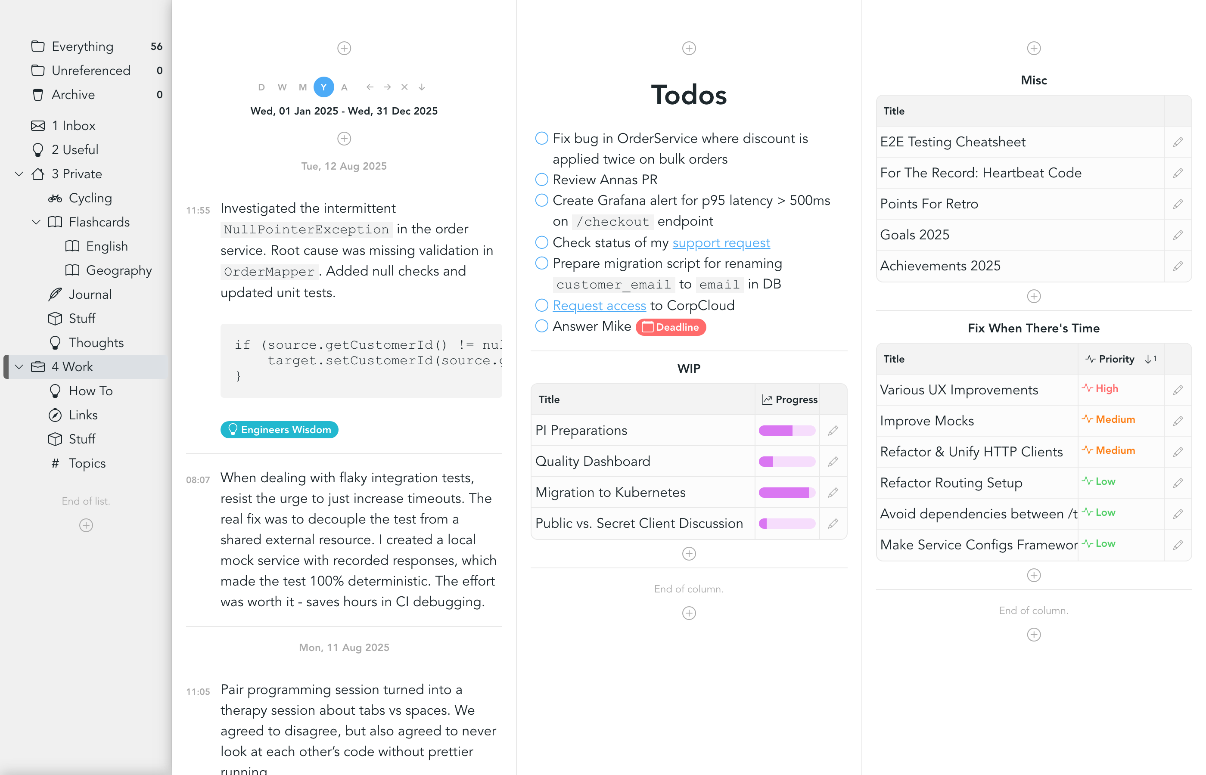Select the Month (M) view tab
This screenshot has width=1206, height=775.
302,87
